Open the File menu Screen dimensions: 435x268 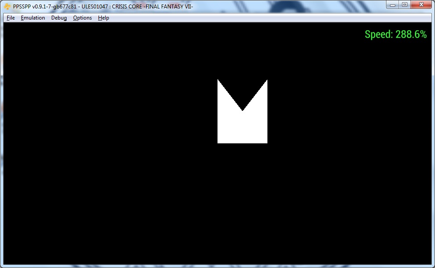point(11,18)
